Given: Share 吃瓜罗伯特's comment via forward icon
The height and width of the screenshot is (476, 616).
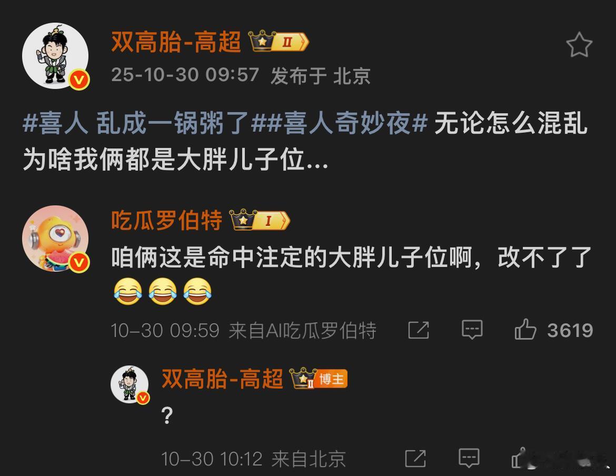Looking at the screenshot, I should (x=419, y=330).
